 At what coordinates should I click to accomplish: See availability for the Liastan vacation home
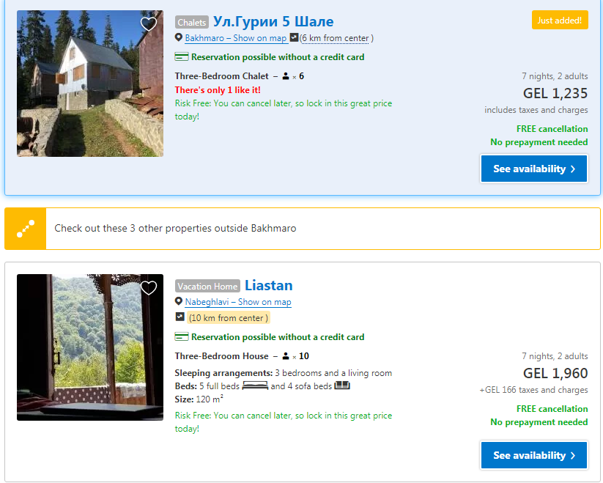(534, 455)
